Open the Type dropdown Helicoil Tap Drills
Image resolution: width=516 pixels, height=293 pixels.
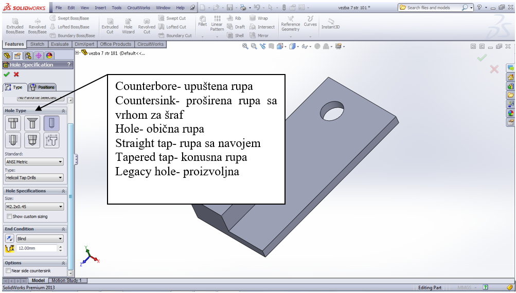point(34,177)
